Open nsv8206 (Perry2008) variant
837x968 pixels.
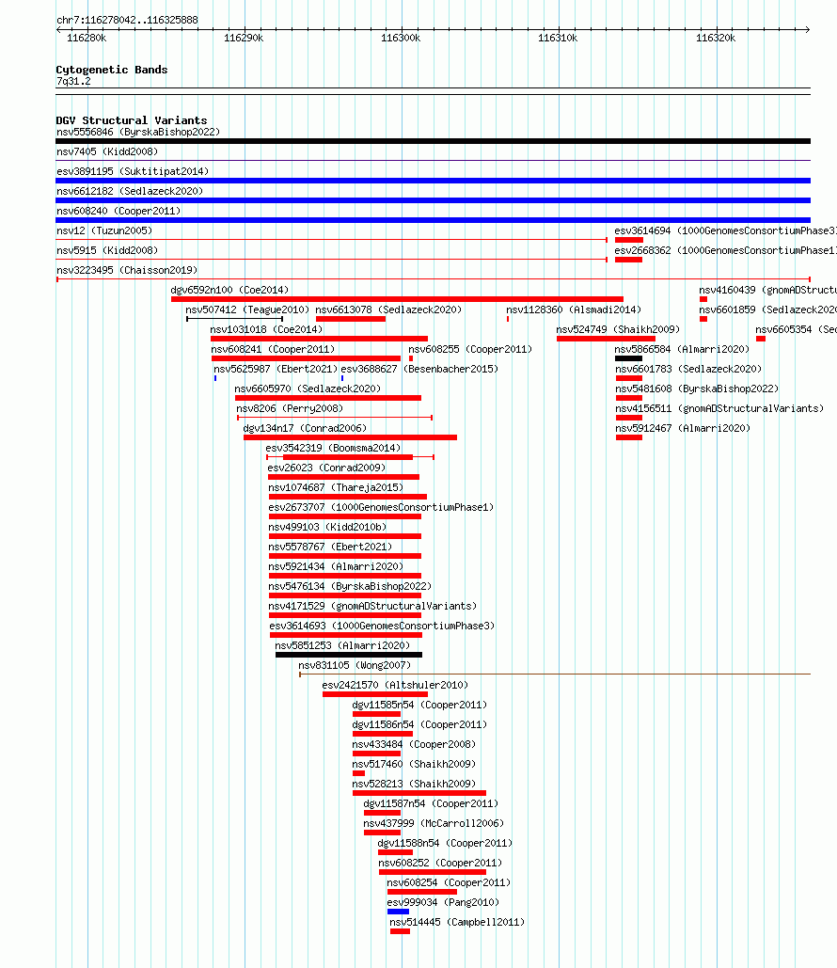click(x=290, y=408)
